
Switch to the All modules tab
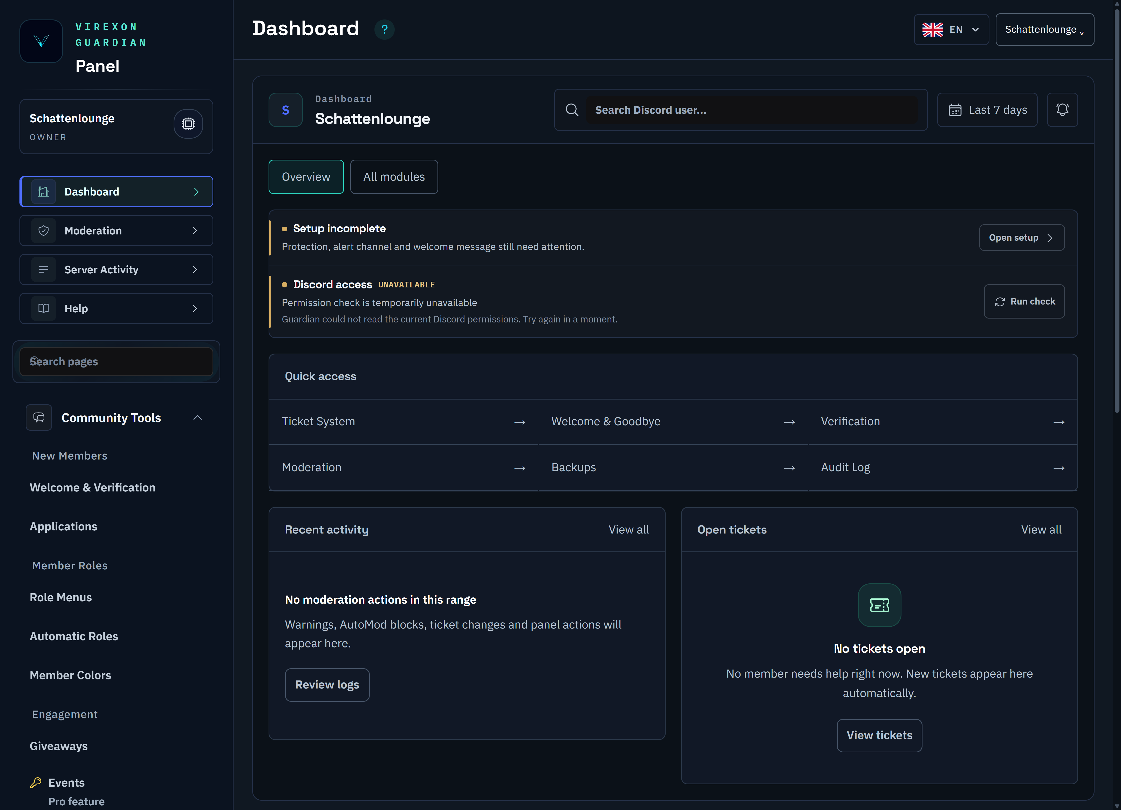[x=394, y=177]
